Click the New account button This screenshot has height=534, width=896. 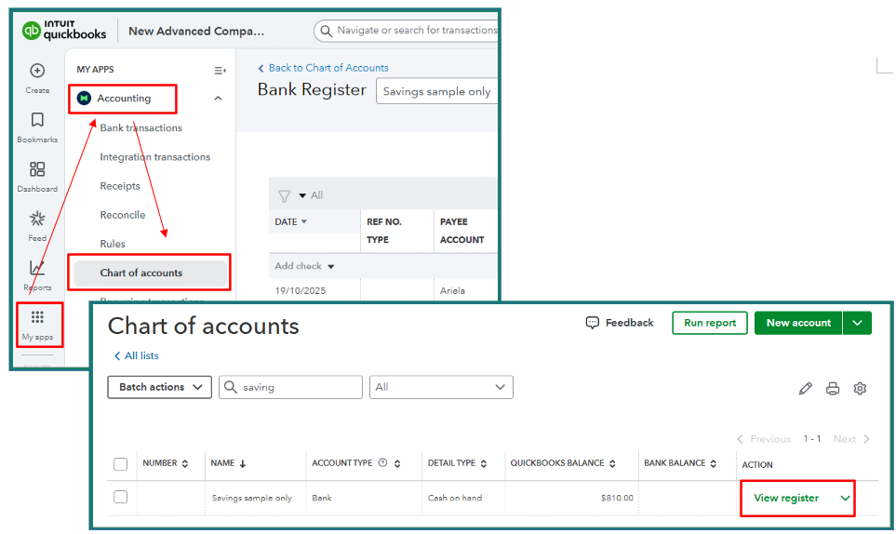click(798, 323)
